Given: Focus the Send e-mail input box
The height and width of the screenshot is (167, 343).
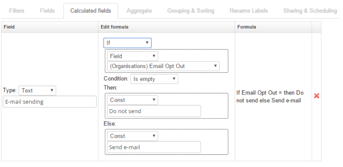Looking at the screenshot, I should point(154,147).
